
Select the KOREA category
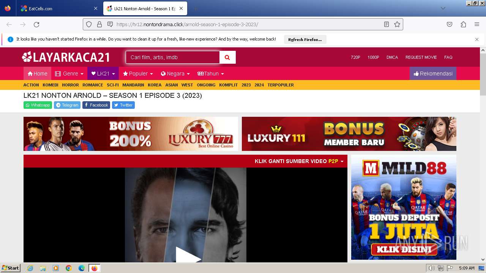click(155, 85)
